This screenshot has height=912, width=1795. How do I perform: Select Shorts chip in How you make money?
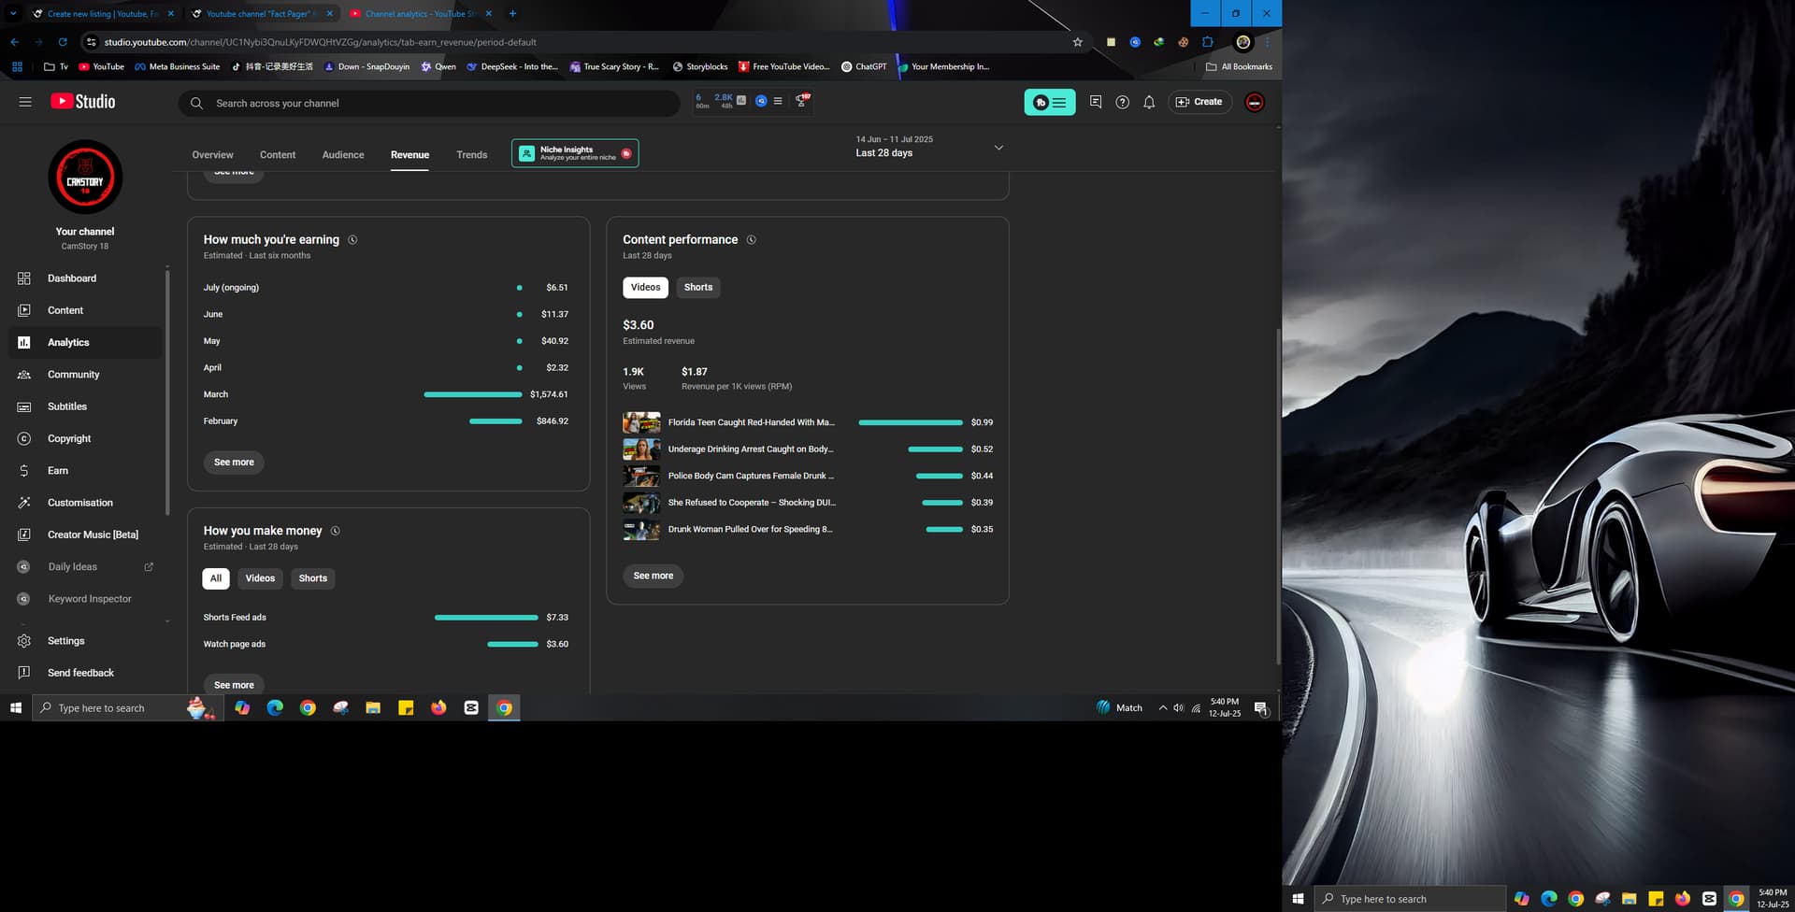[313, 578]
